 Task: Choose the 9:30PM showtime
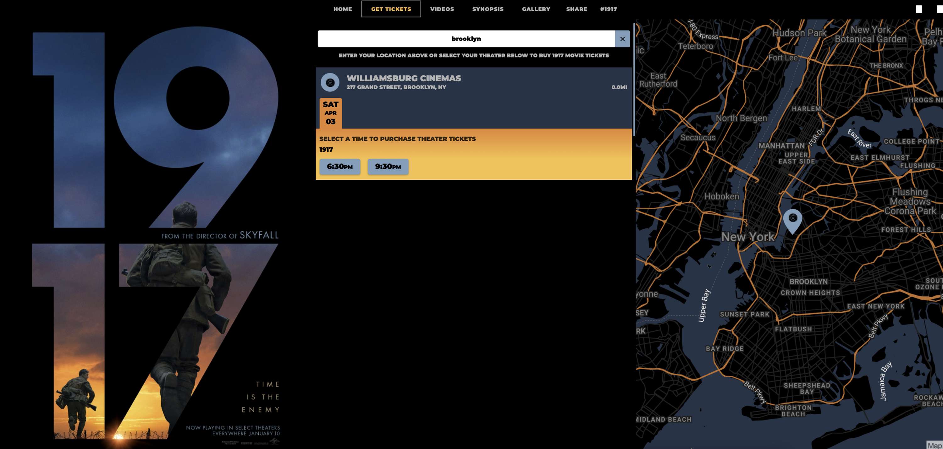pos(388,167)
